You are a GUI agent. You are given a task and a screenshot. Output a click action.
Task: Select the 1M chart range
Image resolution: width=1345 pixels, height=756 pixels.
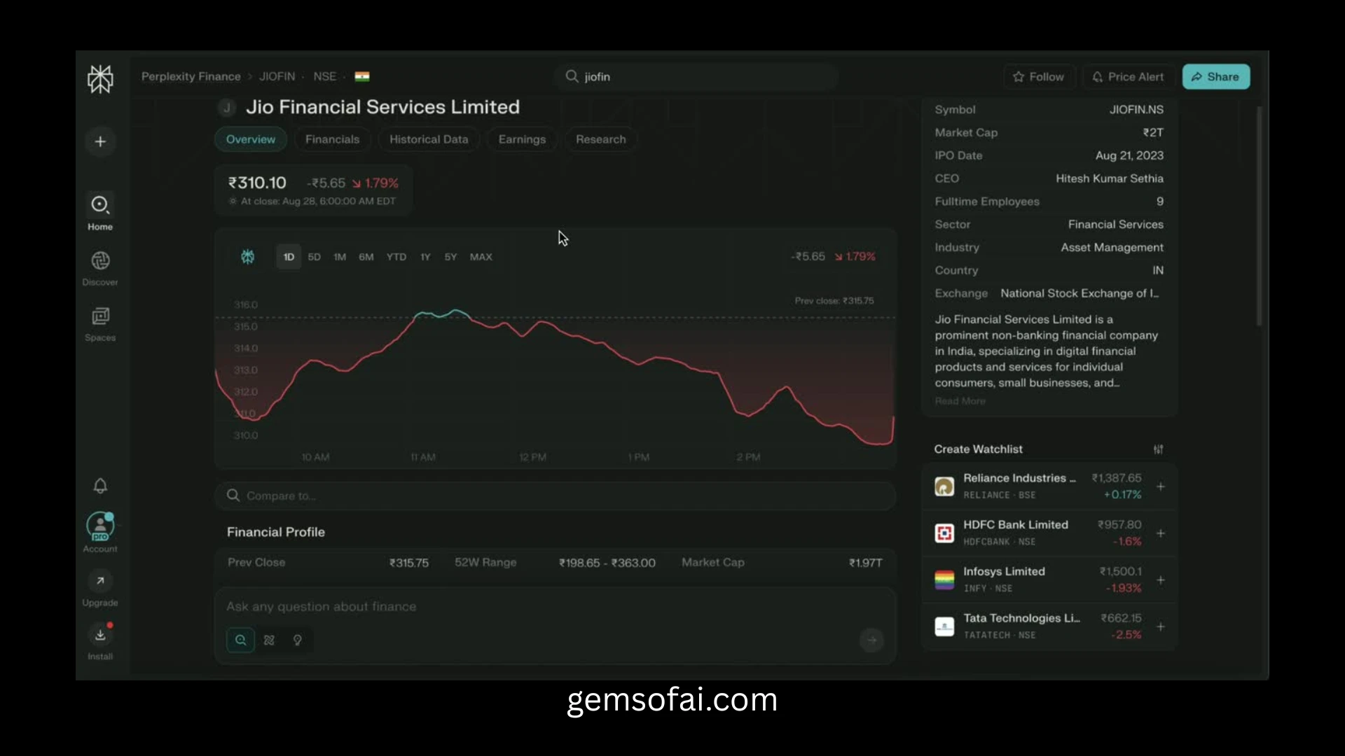tap(340, 257)
